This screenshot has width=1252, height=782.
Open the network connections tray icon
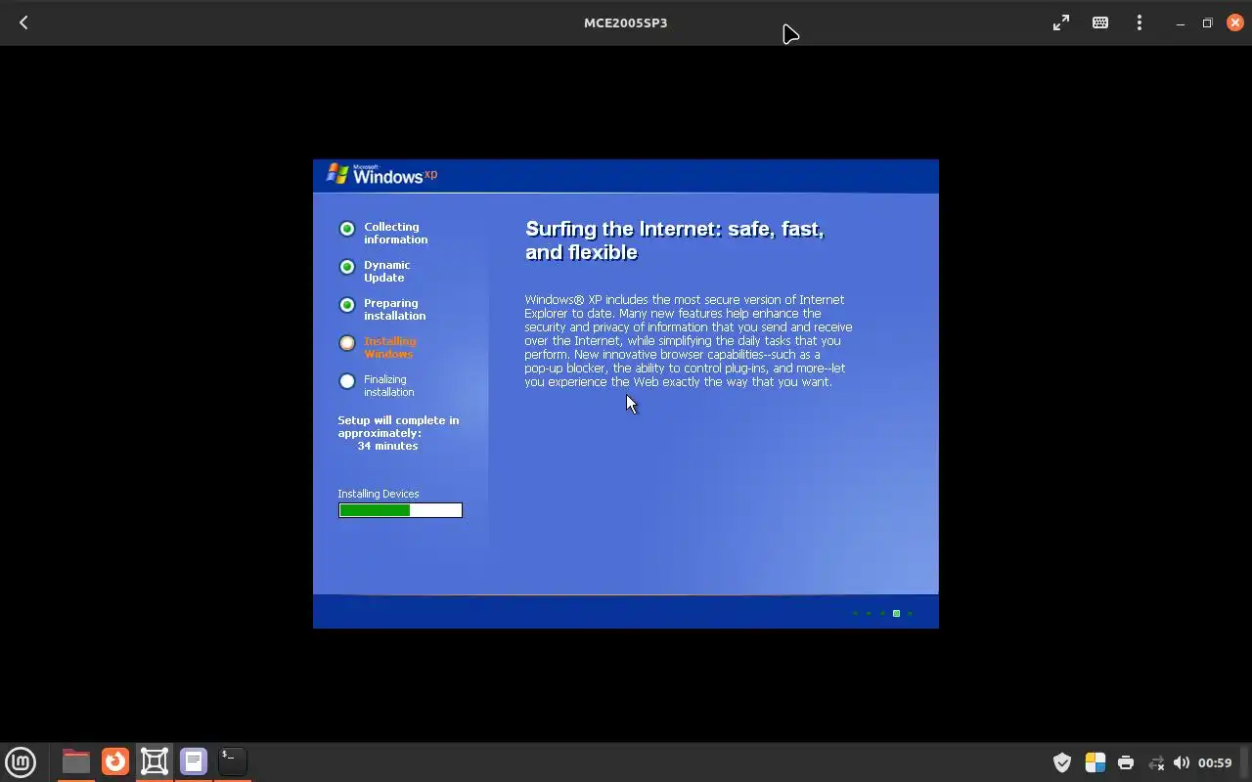(1156, 762)
